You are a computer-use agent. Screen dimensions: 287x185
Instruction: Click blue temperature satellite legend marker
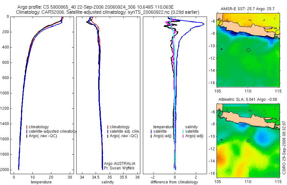point(151,131)
